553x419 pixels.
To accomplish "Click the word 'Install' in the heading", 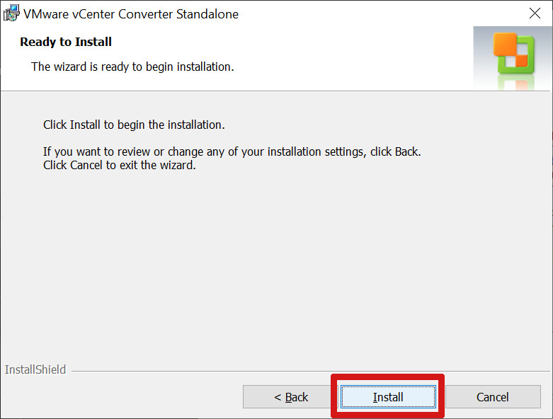I will coord(93,42).
